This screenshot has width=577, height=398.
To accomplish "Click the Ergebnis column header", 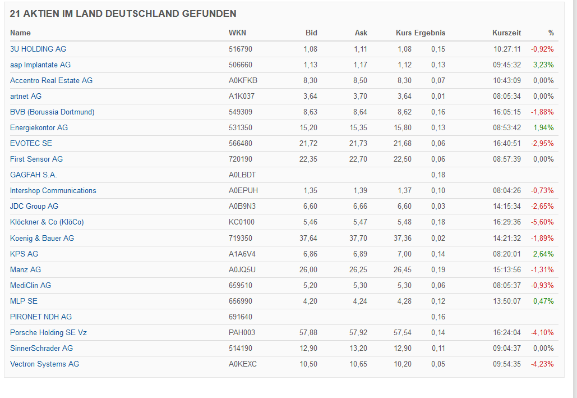I will (x=430, y=33).
